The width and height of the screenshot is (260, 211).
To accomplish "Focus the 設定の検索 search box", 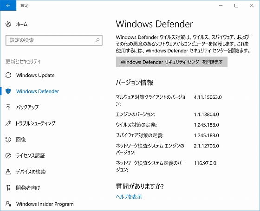I will [54, 40].
